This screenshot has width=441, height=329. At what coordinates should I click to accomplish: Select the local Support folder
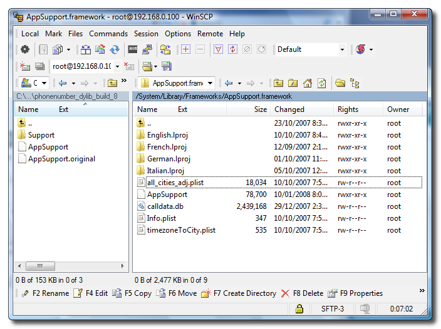41,135
